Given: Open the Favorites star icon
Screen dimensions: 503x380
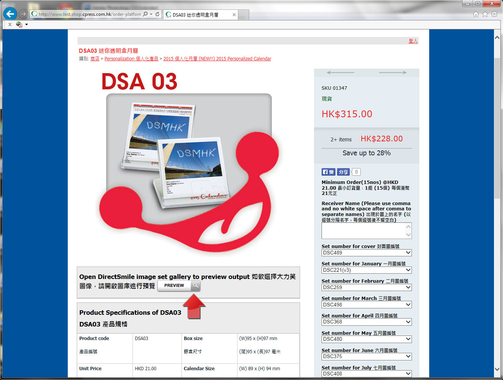Looking at the screenshot, I should [485, 14].
